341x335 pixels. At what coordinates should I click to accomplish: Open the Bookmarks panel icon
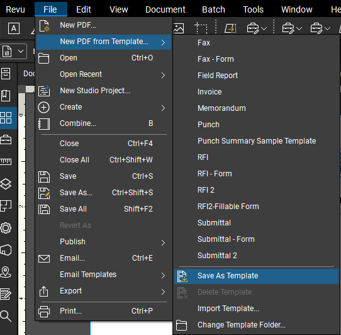tap(6, 96)
